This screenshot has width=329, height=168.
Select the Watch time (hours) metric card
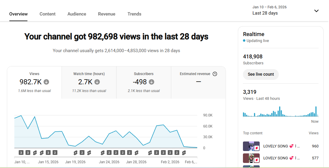pyautogui.click(x=89, y=82)
